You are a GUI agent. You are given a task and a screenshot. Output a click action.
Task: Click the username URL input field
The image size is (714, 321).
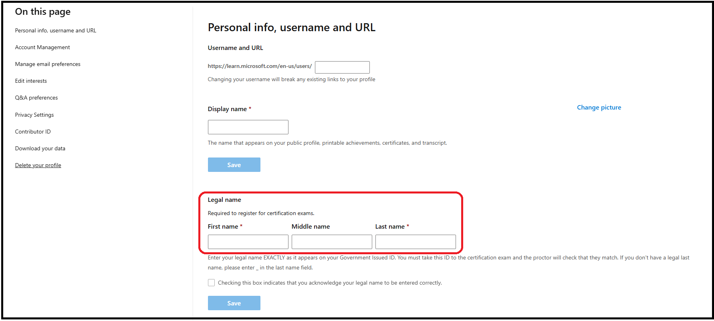tap(342, 67)
